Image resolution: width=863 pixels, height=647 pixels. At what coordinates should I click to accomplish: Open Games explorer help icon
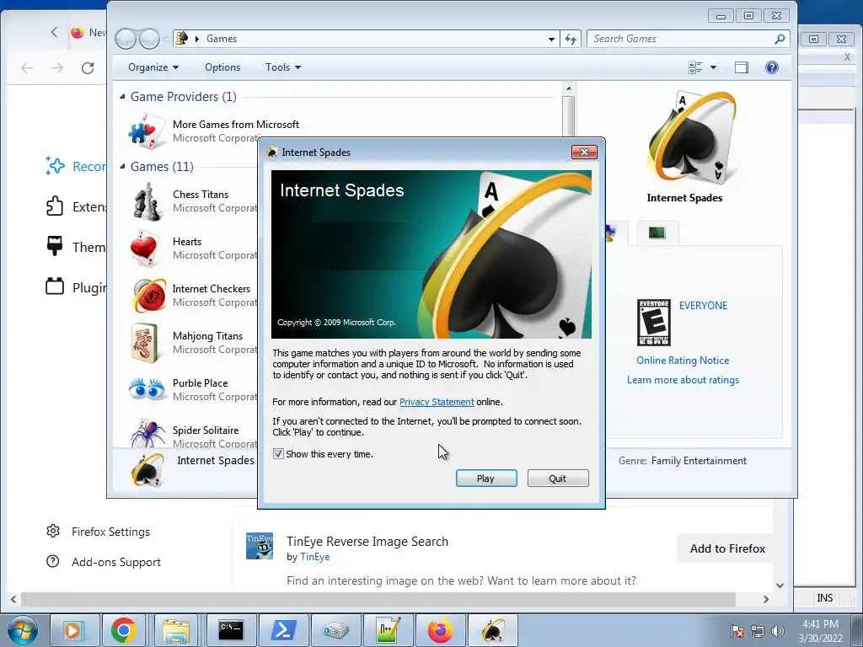click(772, 67)
